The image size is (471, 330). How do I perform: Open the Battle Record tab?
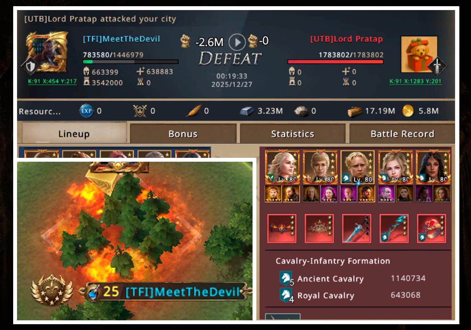click(x=402, y=134)
